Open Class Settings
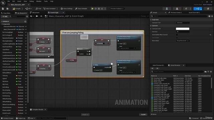214x120 pixels. coord(67,9)
